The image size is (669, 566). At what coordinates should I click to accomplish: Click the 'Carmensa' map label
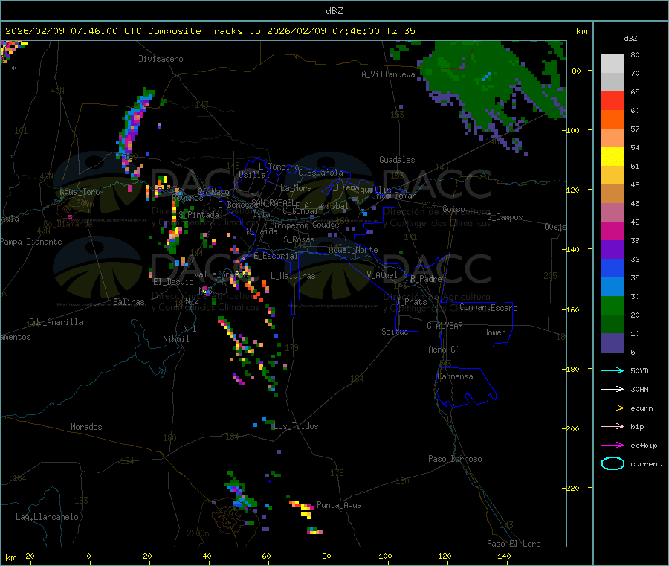tap(455, 376)
